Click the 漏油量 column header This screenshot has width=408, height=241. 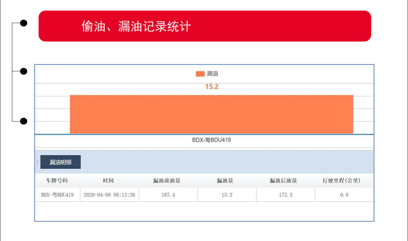pyautogui.click(x=225, y=181)
